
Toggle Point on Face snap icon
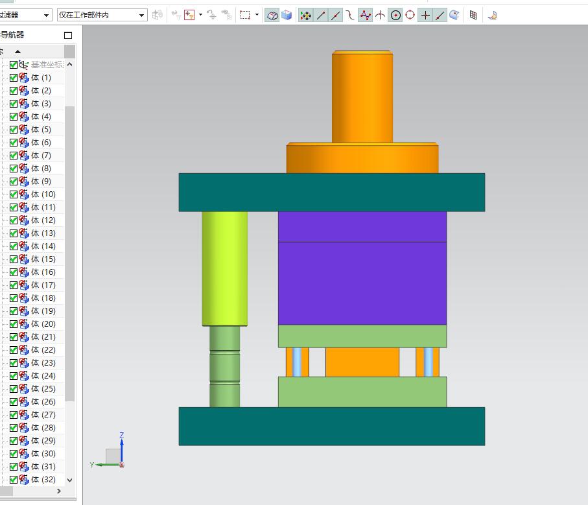(x=455, y=15)
